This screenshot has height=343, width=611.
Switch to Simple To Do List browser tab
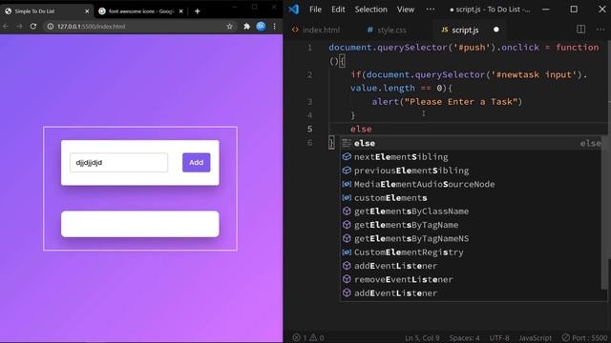tap(47, 11)
